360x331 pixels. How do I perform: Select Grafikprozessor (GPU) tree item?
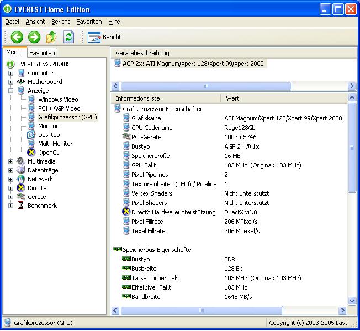pos(67,117)
